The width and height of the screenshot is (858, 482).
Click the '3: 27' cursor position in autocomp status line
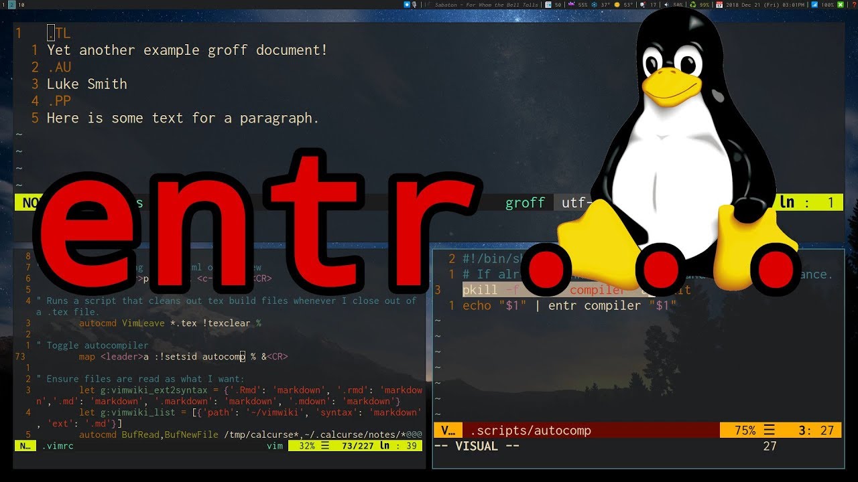(x=816, y=430)
